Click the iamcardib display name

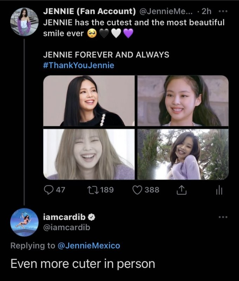coord(64,218)
